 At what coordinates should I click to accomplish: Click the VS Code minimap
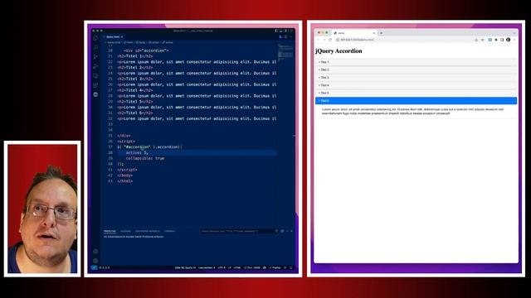click(285, 52)
